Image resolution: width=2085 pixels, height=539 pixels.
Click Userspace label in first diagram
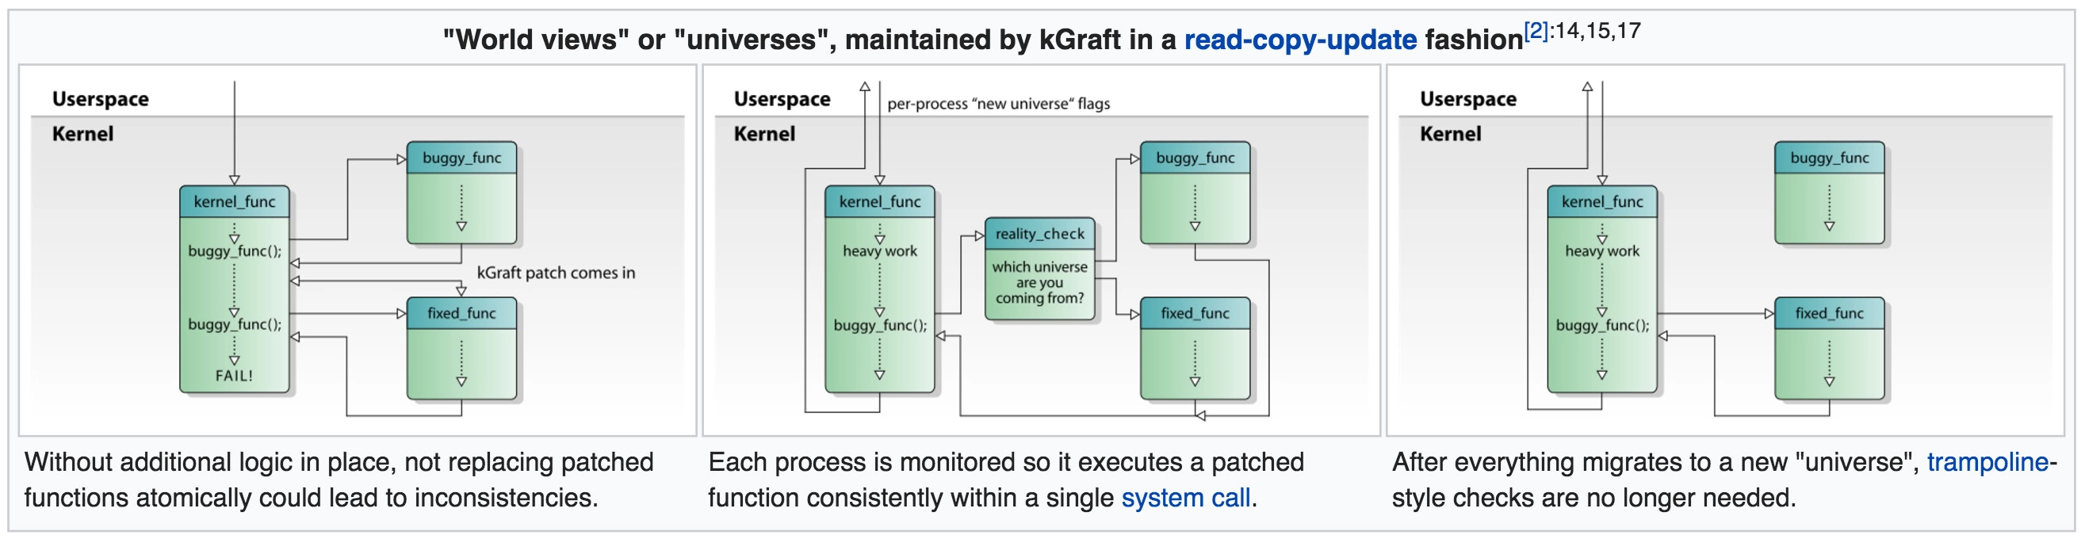coord(101,99)
